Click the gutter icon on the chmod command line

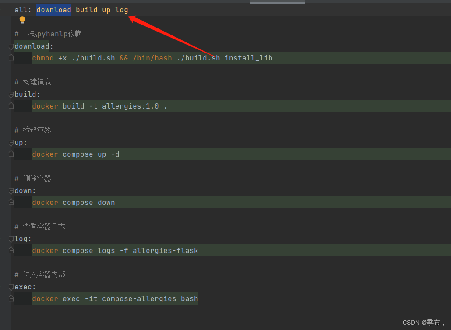tap(11, 58)
